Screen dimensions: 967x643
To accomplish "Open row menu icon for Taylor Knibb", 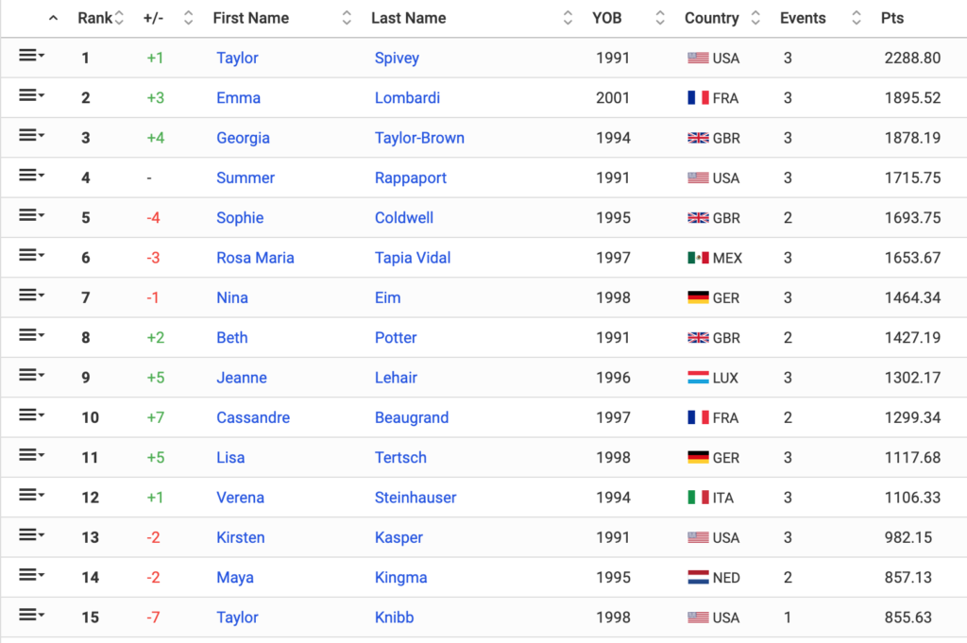I will coord(31,615).
